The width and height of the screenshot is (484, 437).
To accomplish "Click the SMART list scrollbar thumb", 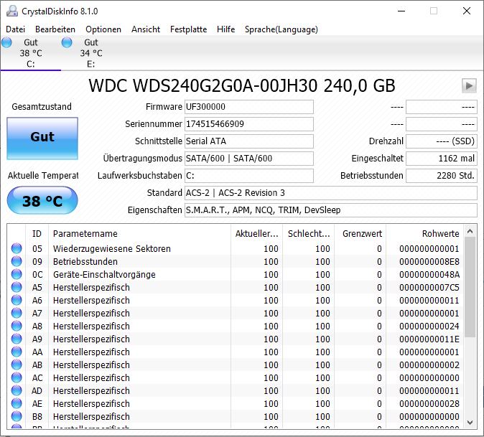I will point(470,288).
